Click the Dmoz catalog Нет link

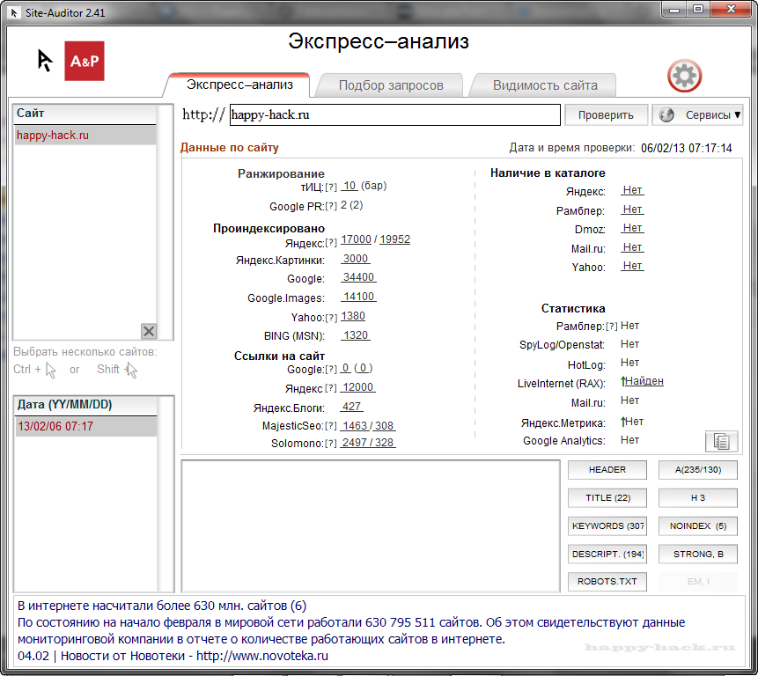point(632,228)
